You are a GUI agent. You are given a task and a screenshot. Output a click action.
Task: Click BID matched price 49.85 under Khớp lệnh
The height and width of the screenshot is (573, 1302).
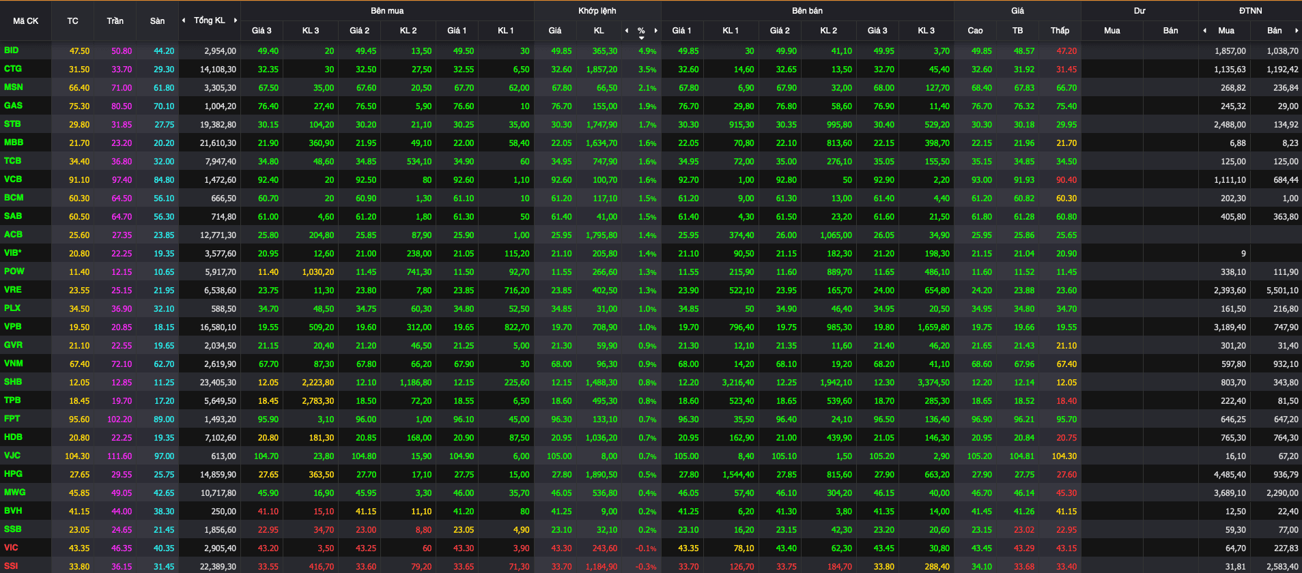click(x=562, y=51)
